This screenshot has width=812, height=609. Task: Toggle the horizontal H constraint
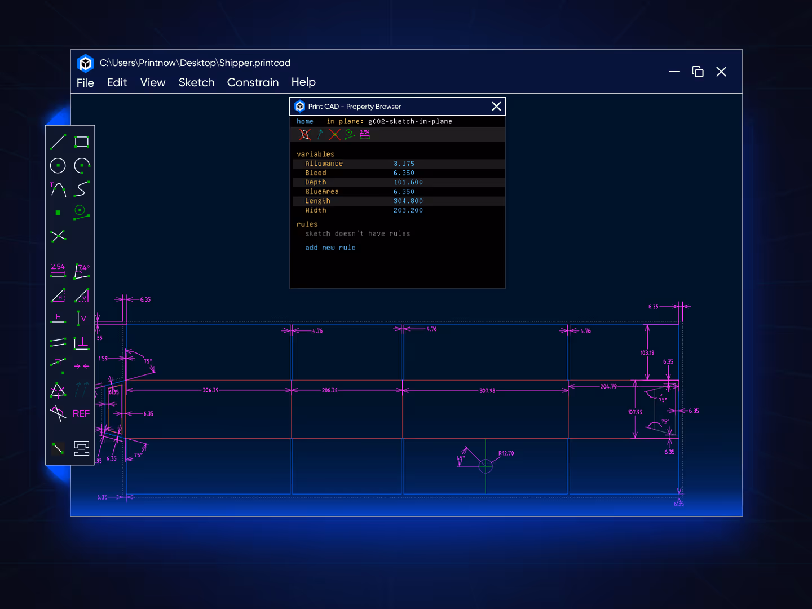[x=58, y=317]
